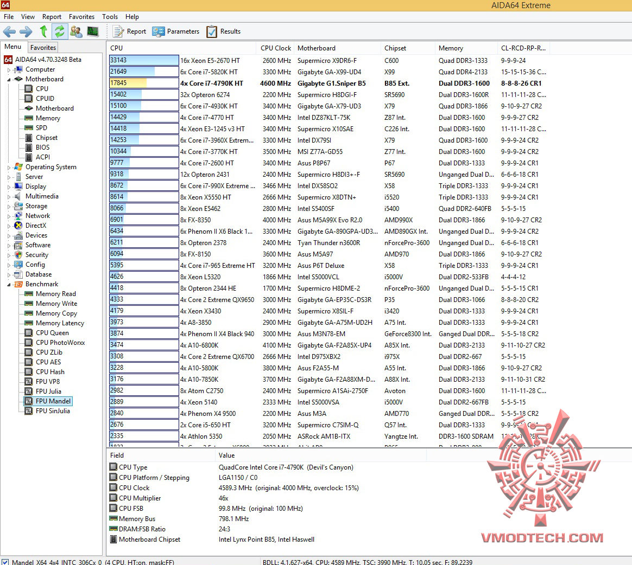632x565 pixels.
Task: Click the Report toolbar button
Action: pyautogui.click(x=129, y=31)
